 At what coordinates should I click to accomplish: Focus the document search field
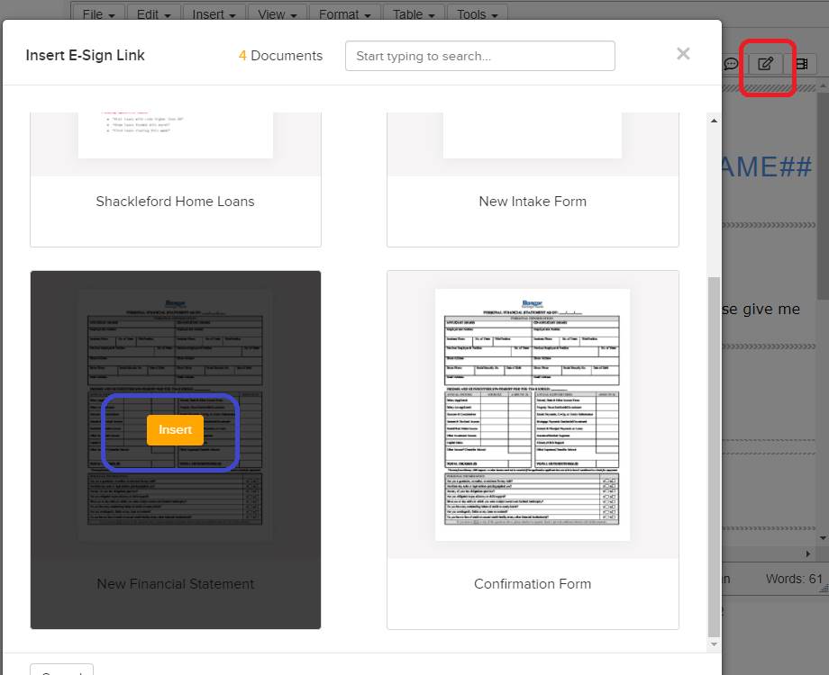(479, 56)
